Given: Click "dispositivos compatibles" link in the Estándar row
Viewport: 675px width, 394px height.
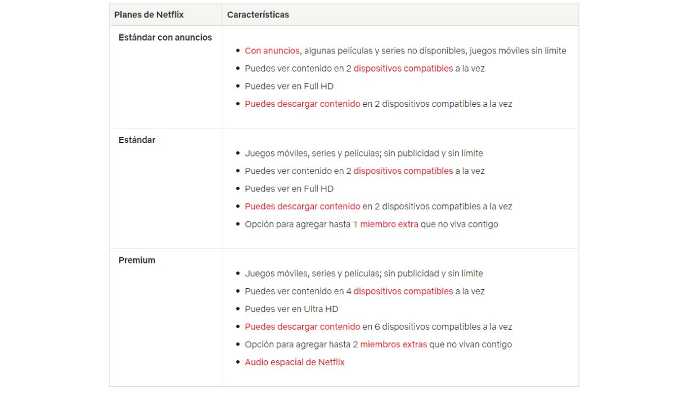Looking at the screenshot, I should [x=403, y=171].
